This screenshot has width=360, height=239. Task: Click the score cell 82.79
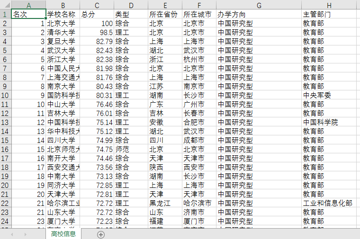97,41
